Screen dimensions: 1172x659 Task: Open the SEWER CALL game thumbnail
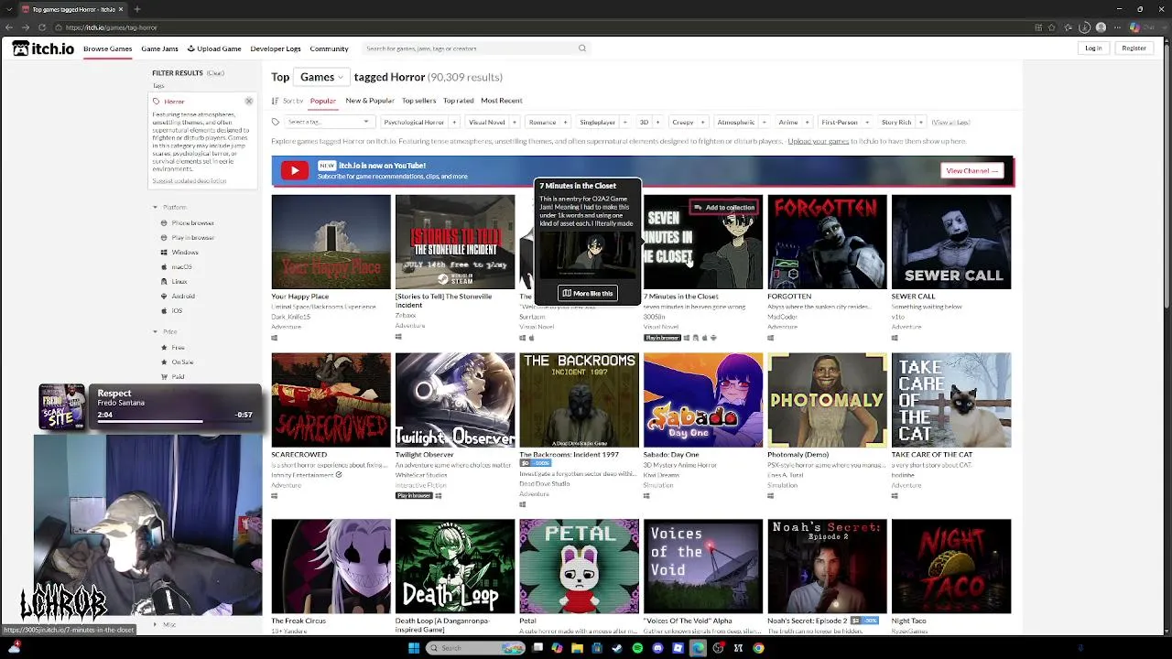951,242
